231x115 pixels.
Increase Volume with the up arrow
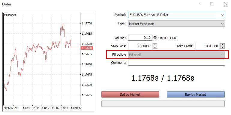point(155,36)
